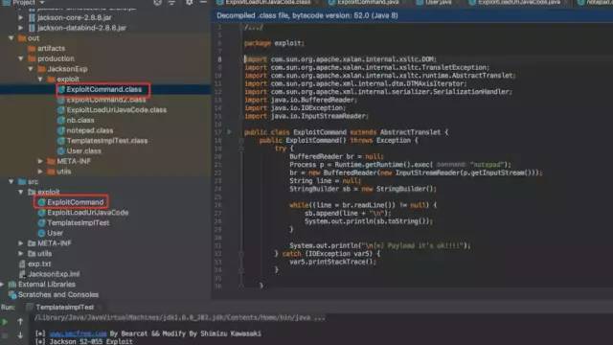Click the gear settings icon in Project panel
Screen dimensions: 613x345
point(189,2)
